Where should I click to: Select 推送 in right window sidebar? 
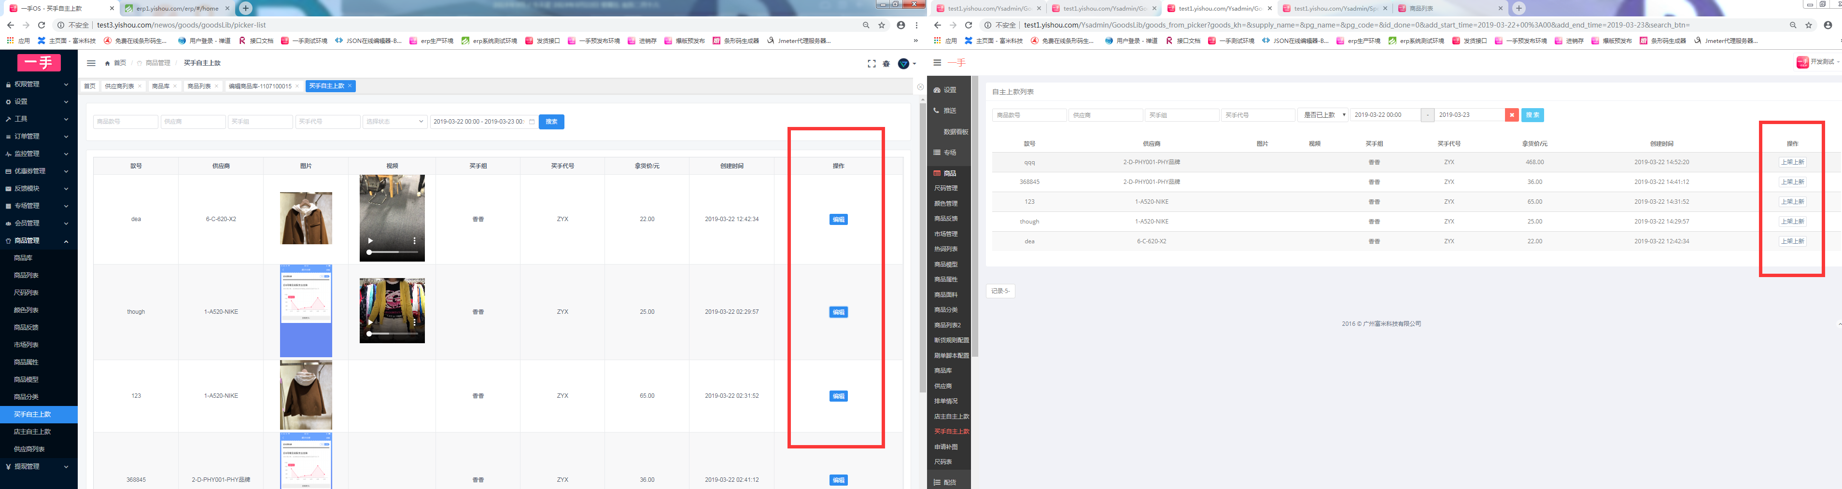pos(950,111)
